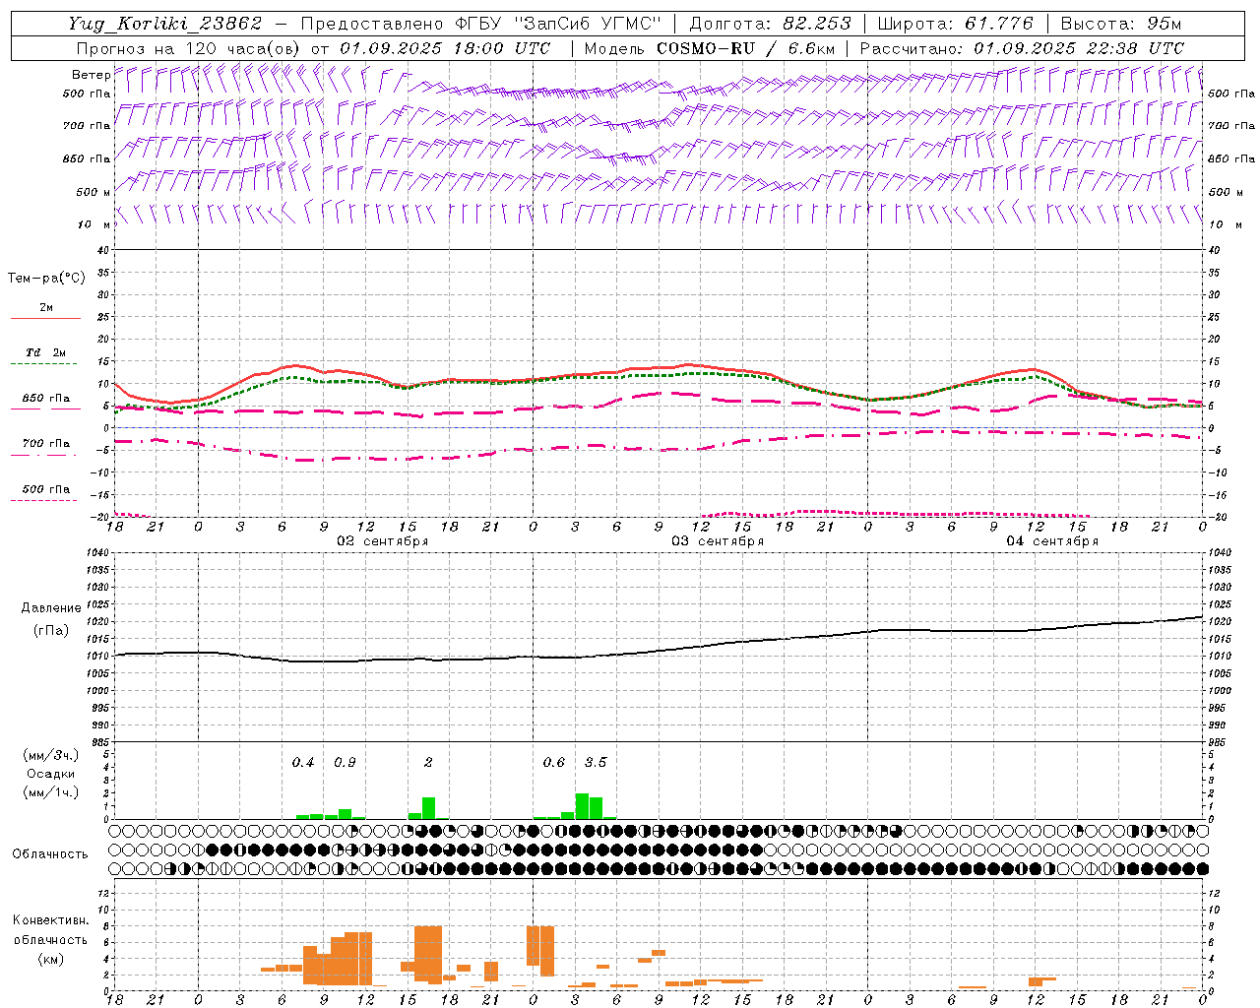Image resolution: width=1260 pixels, height=1008 pixels.
Task: Click the (мм/3ч.) precipitation unit label
Action: coord(50,756)
